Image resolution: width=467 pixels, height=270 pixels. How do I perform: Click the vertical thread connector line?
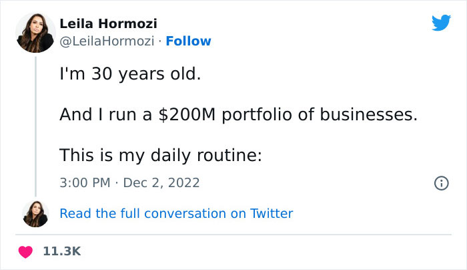pyautogui.click(x=36, y=127)
